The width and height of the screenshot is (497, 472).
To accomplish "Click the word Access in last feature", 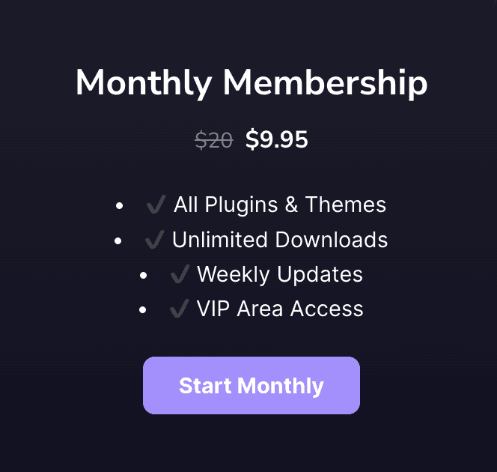I will pyautogui.click(x=327, y=309).
